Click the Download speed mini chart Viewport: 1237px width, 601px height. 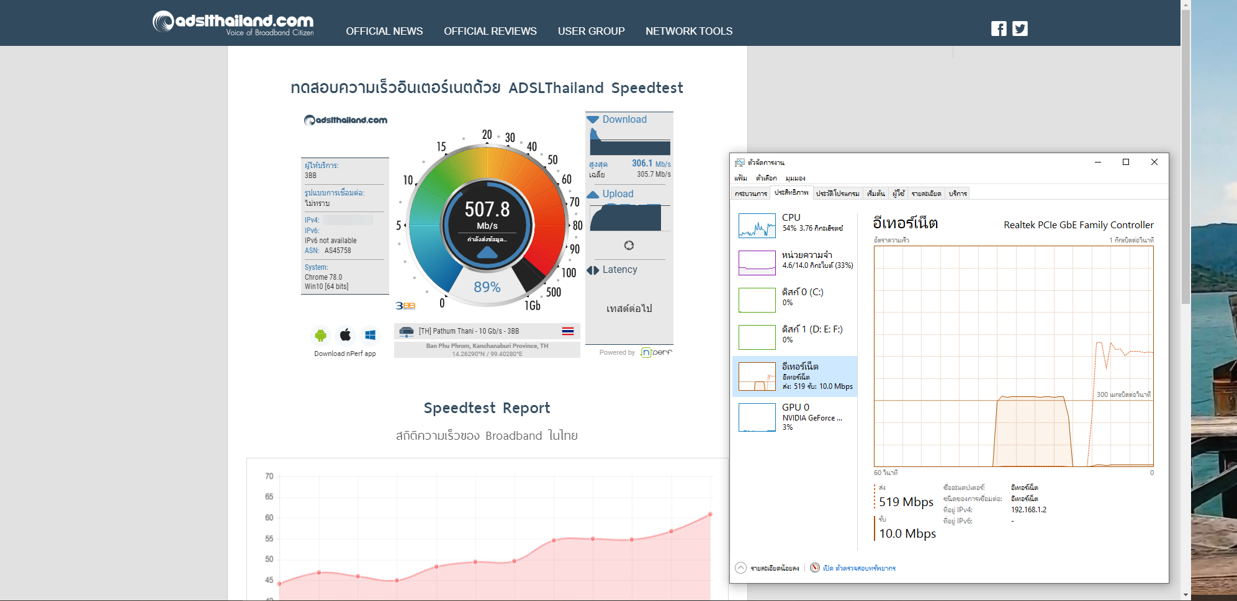coord(630,141)
